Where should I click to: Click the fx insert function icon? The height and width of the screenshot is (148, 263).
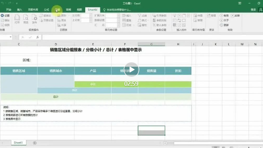38,37
